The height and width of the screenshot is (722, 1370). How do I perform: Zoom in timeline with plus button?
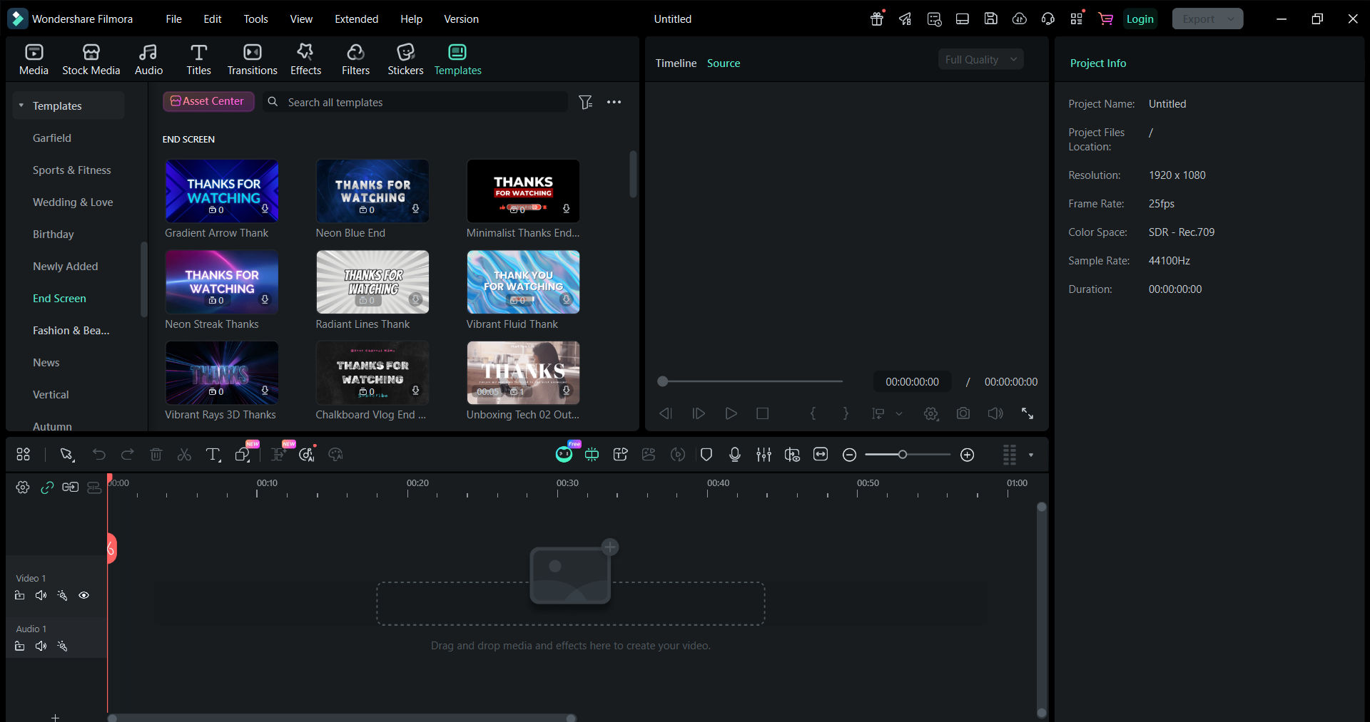[x=968, y=455]
